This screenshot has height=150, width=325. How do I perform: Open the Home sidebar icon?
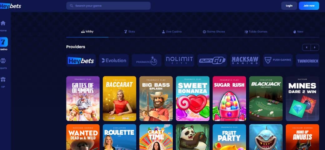point(3,23)
